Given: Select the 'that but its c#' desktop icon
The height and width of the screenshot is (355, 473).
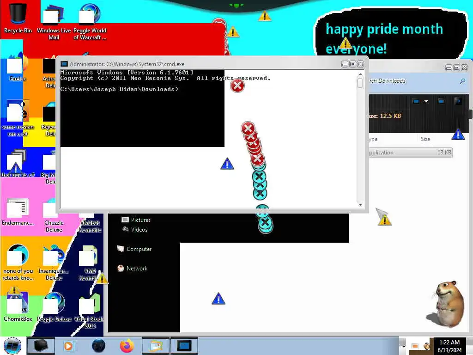Looking at the screenshot, I should pyautogui.click(x=18, y=163).
